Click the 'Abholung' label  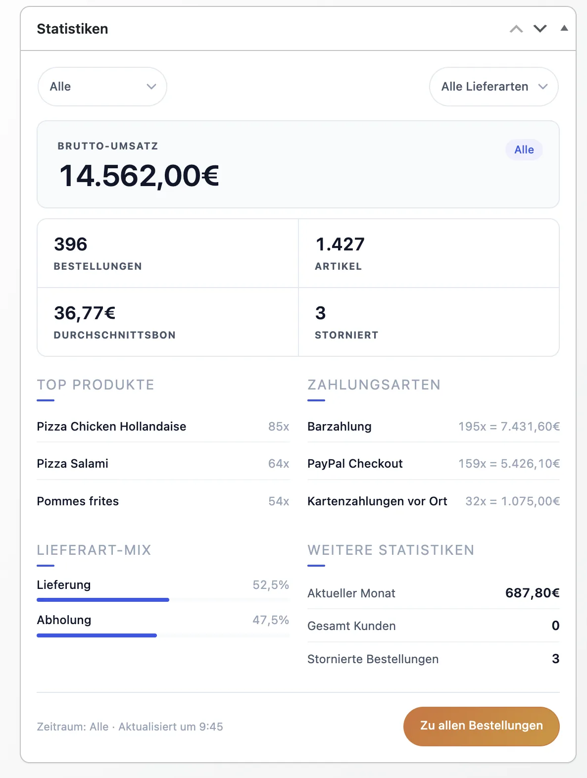64,620
